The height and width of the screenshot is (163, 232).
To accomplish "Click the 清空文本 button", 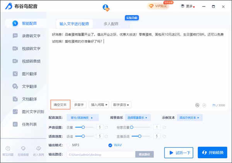I will (60, 105).
